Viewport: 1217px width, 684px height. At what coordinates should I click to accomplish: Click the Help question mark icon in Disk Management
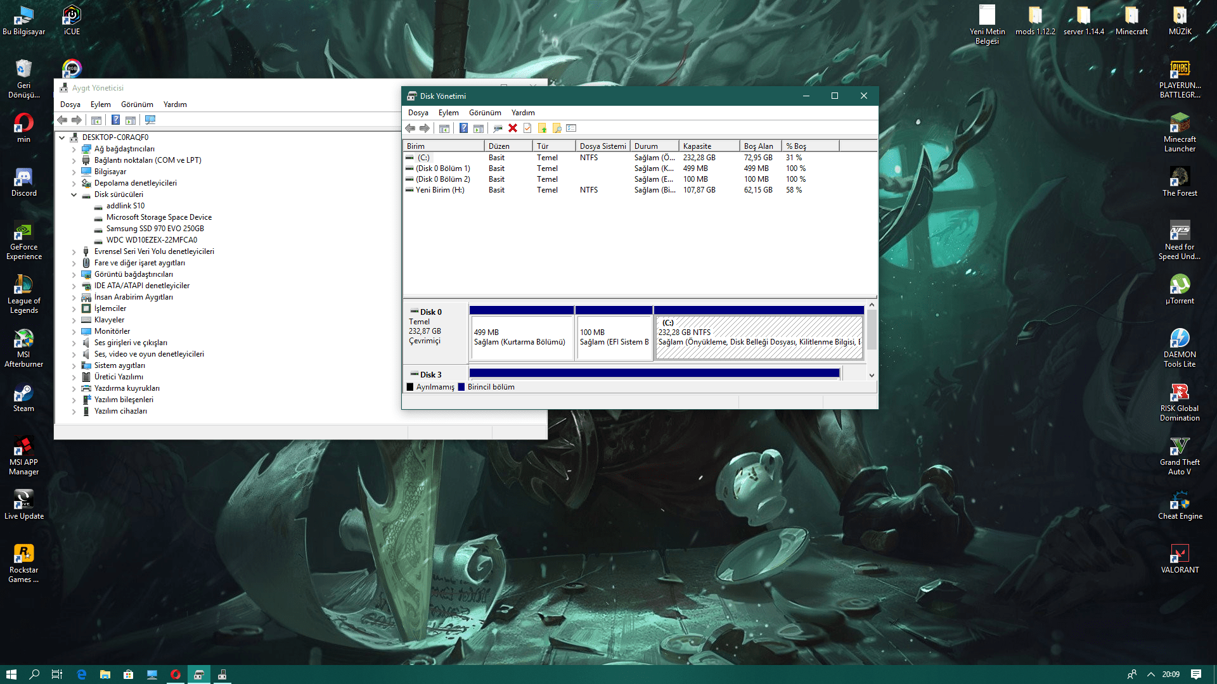pyautogui.click(x=463, y=128)
